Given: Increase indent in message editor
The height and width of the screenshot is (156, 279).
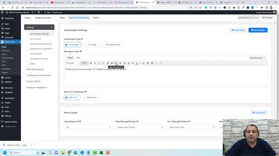Looking at the screenshot, I should click(152, 63).
